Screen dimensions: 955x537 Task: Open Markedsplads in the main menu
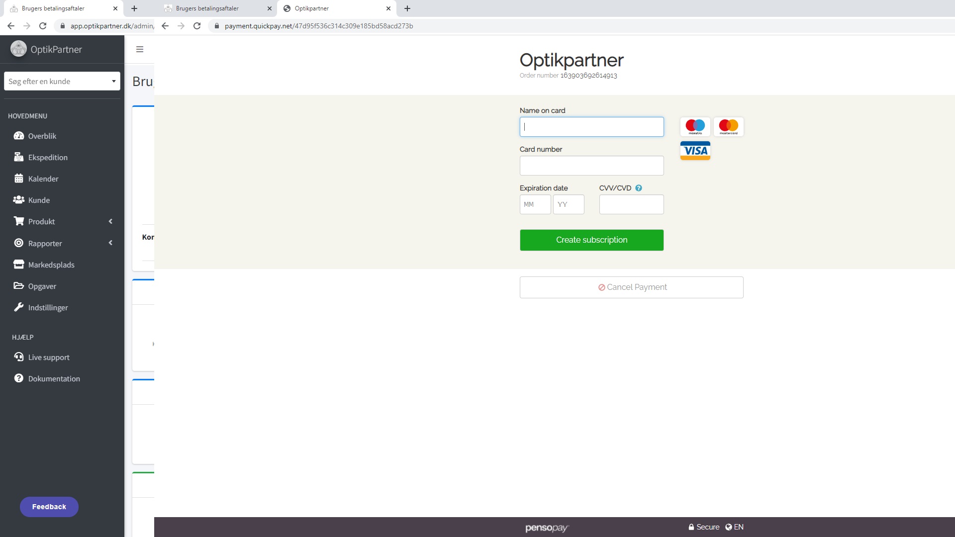pyautogui.click(x=51, y=265)
